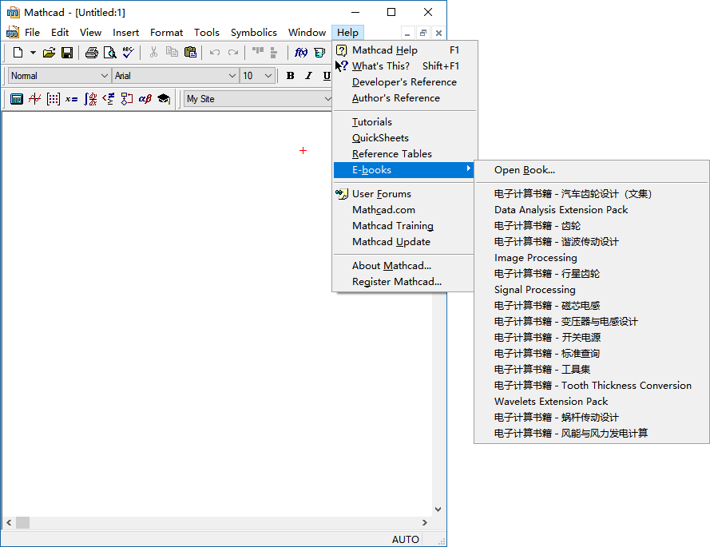Click the Redo arrow icon
The width and height of the screenshot is (710, 547).
tap(232, 53)
